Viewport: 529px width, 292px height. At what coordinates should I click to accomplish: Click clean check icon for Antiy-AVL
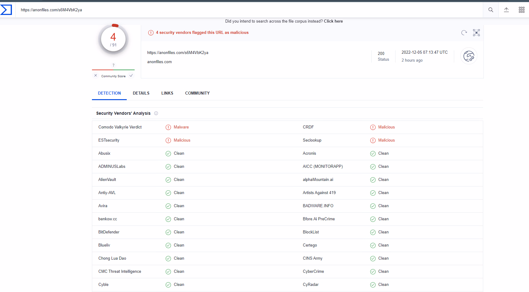click(168, 193)
